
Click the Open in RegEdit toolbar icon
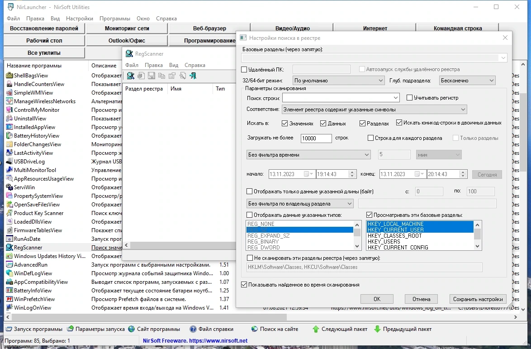(141, 76)
